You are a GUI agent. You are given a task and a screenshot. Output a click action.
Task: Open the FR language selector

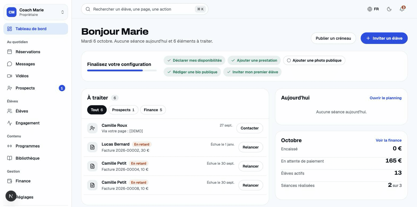click(x=373, y=9)
